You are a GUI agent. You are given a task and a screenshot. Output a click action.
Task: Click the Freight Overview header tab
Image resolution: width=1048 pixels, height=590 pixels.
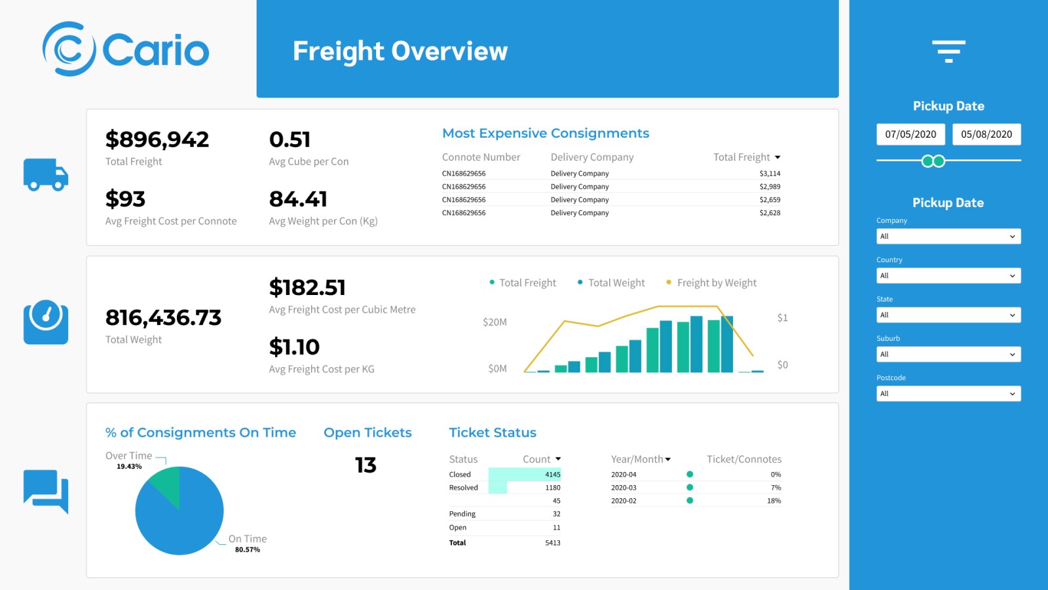[x=400, y=51]
